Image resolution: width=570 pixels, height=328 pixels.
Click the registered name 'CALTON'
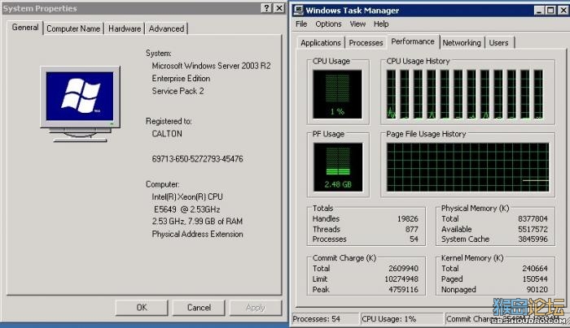[x=167, y=134]
